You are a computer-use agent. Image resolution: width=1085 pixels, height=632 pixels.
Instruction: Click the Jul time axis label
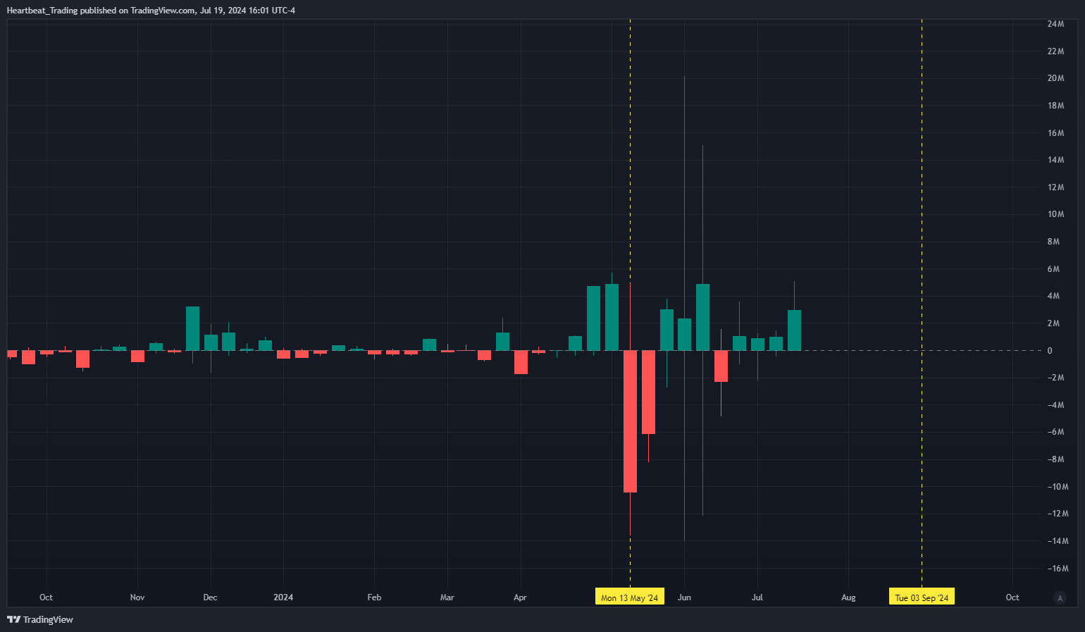(757, 597)
